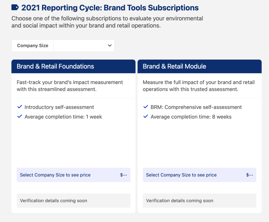The image size is (269, 222).
Task: Click the Brand & Retail Foundations card header
Action: 74,66
